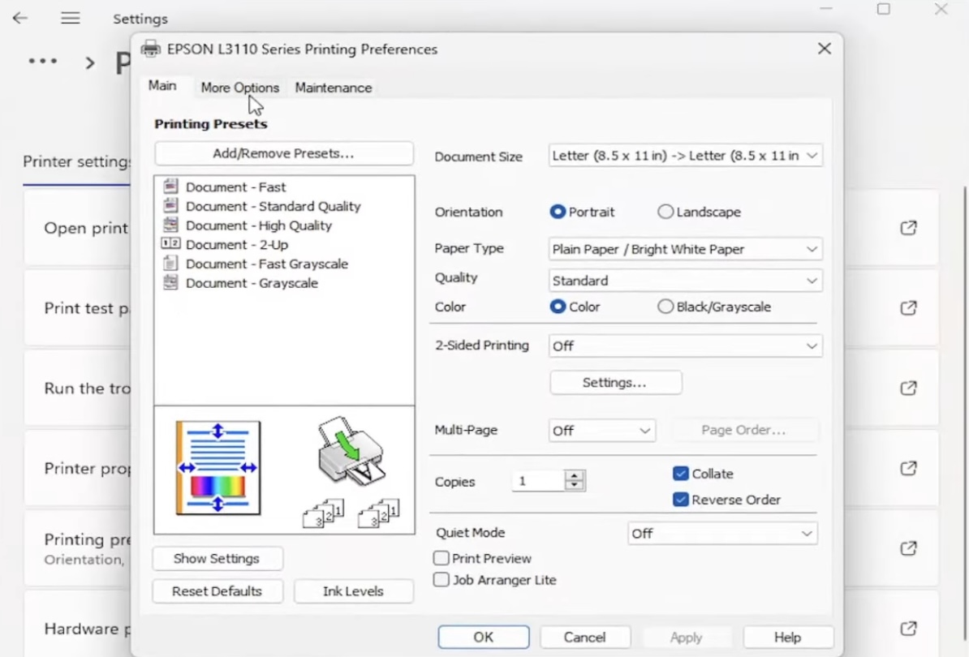Image resolution: width=969 pixels, height=657 pixels.
Task: Select the Document - Standard Quality preset
Action: [273, 206]
